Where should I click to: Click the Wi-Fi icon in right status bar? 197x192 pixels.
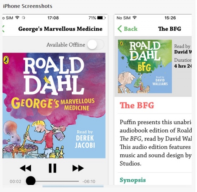[x=134, y=18]
